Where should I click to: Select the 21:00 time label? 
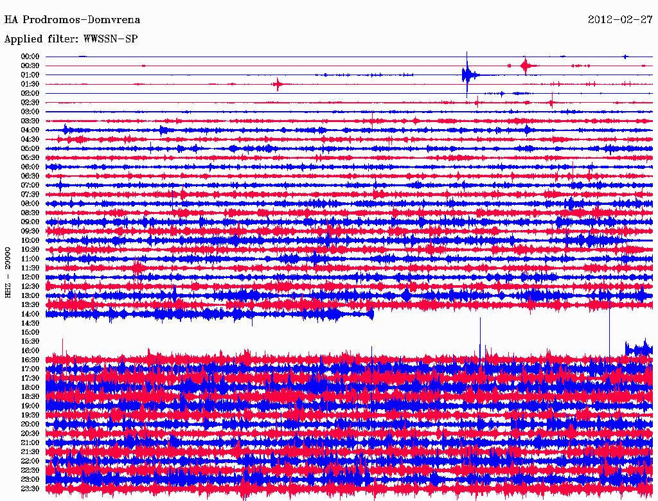[30, 443]
